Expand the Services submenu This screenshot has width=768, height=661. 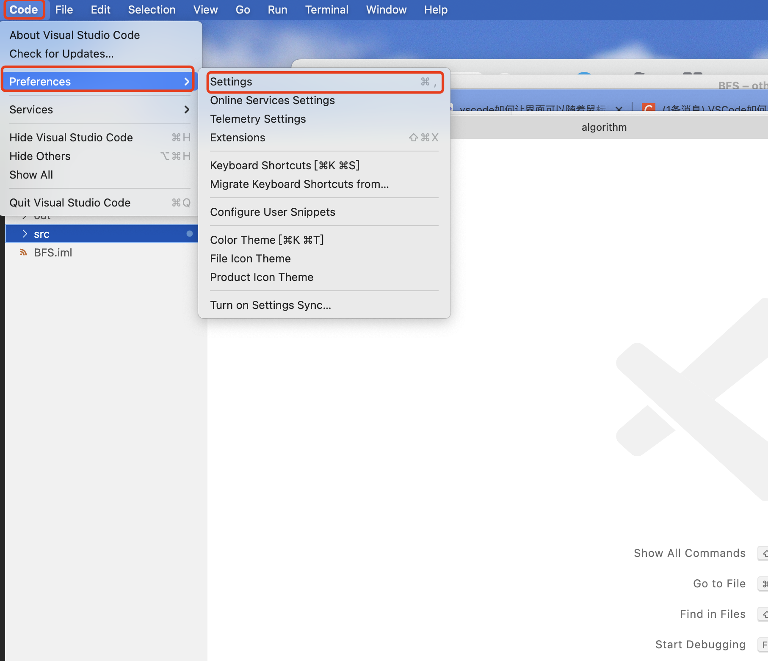coord(101,110)
